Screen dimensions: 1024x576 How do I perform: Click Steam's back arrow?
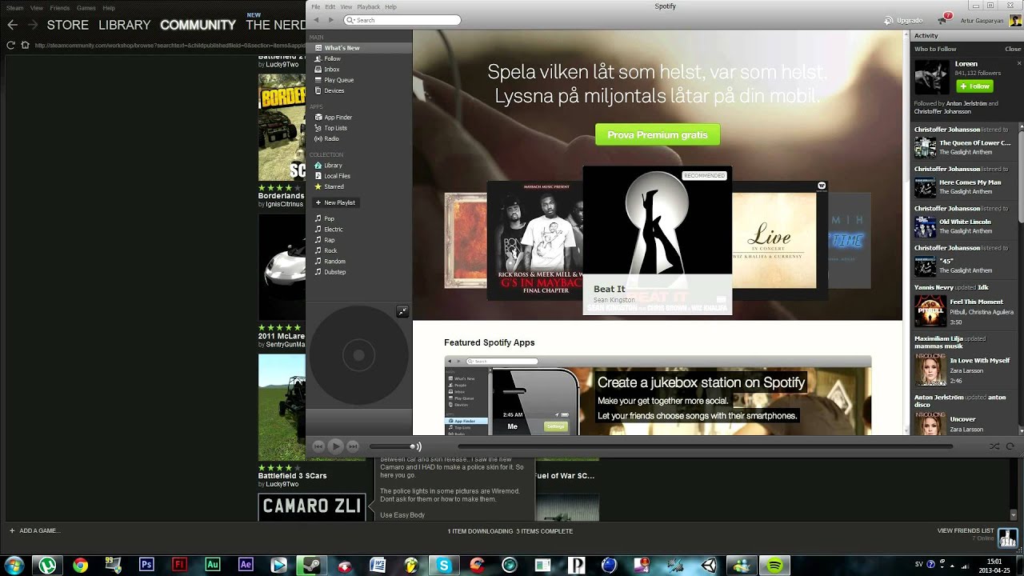[x=12, y=25]
